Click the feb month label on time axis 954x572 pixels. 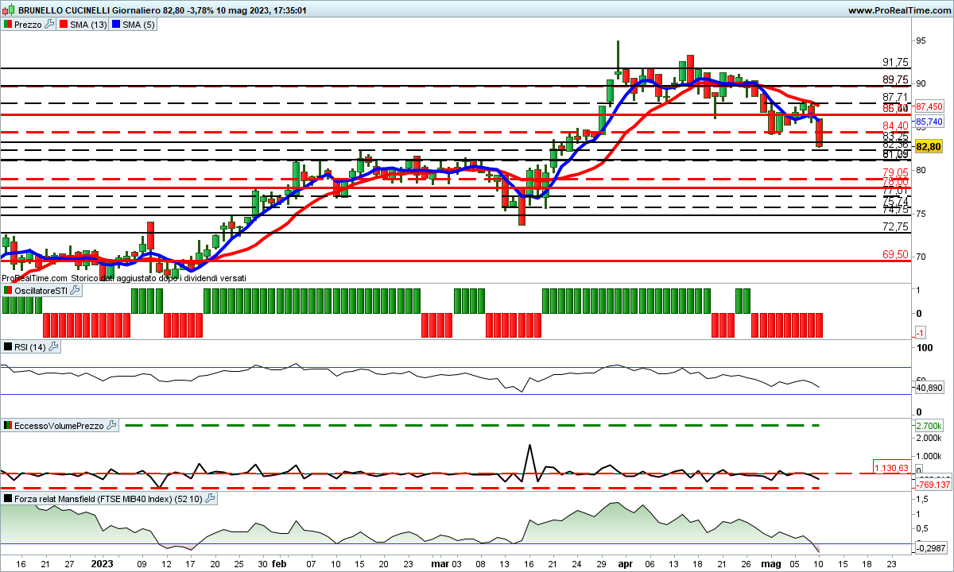coord(279,563)
